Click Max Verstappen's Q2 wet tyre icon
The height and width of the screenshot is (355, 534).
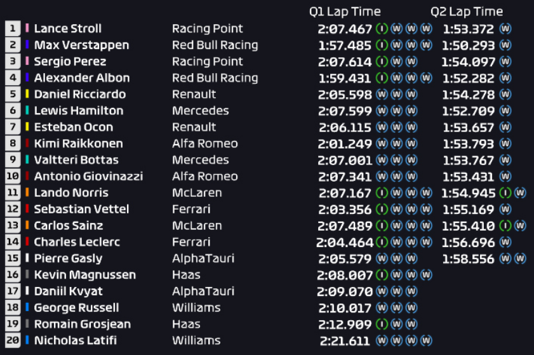point(505,45)
